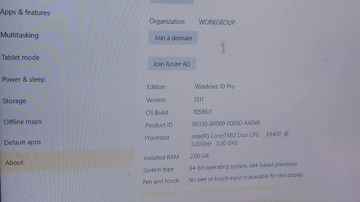Click the Installed RAM label
This screenshot has width=360, height=202.
(161, 158)
